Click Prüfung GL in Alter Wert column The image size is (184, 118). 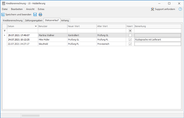[x=111, y=35]
